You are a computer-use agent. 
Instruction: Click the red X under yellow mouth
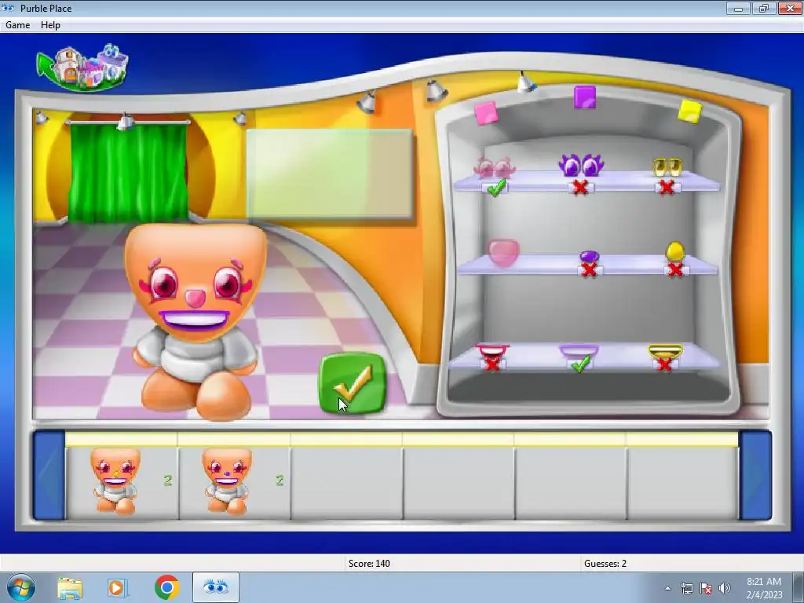point(664,364)
